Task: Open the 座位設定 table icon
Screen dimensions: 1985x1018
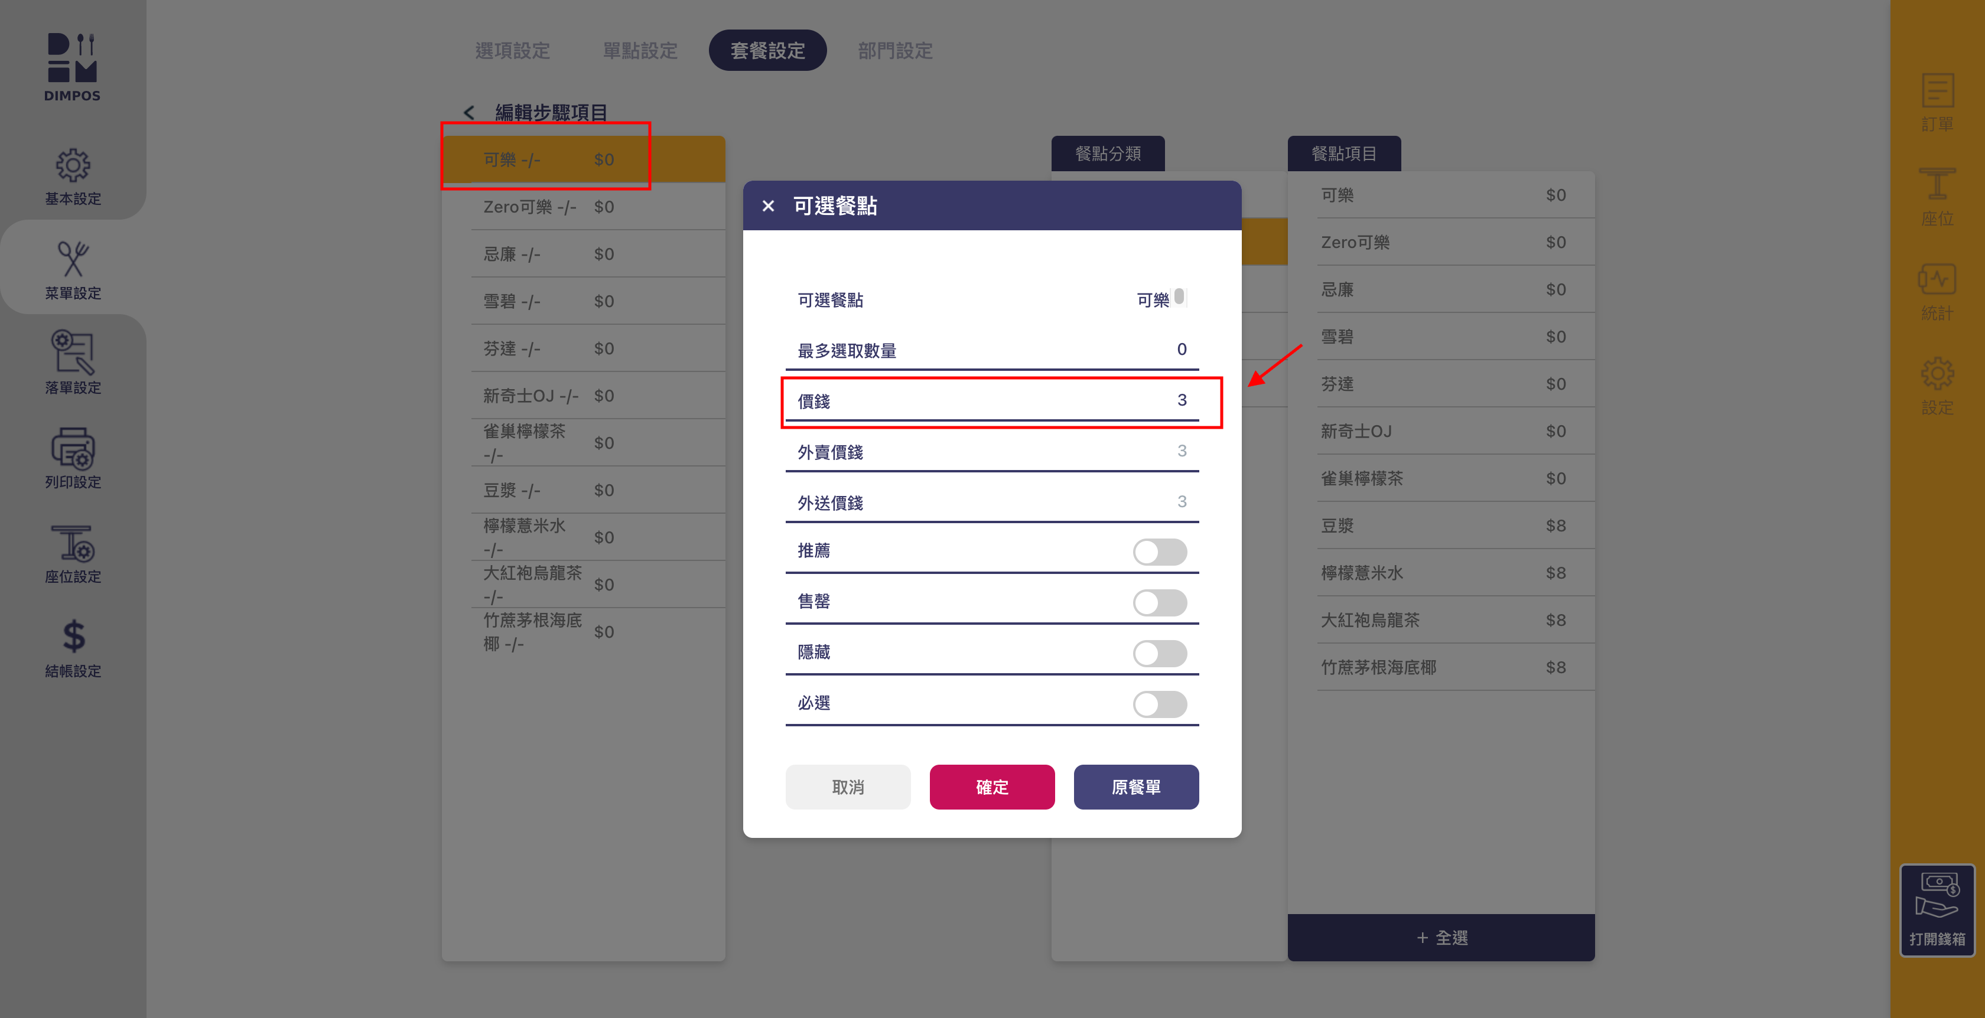Action: click(x=73, y=543)
